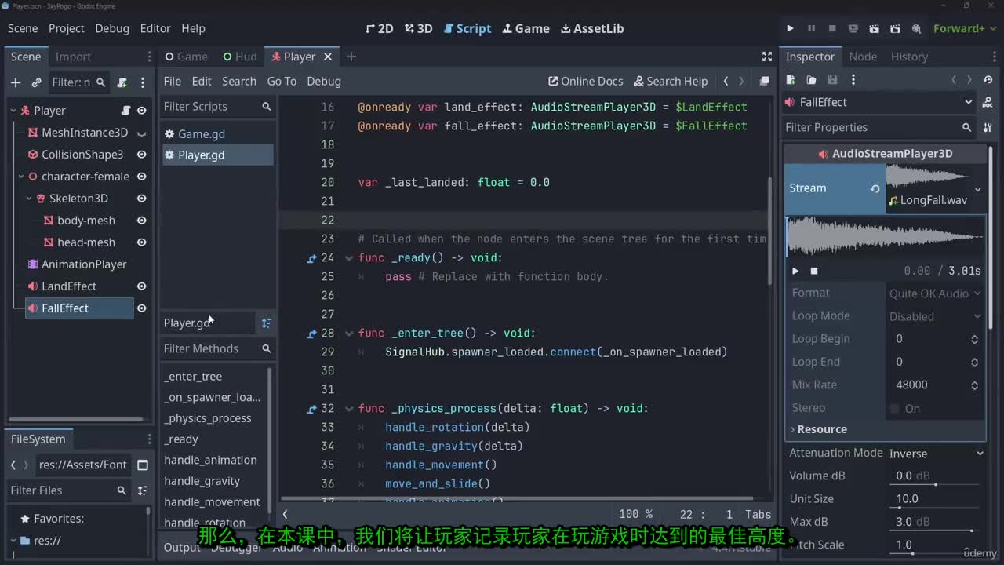The height and width of the screenshot is (565, 1004).
Task: Pause the running project
Action: (811, 29)
